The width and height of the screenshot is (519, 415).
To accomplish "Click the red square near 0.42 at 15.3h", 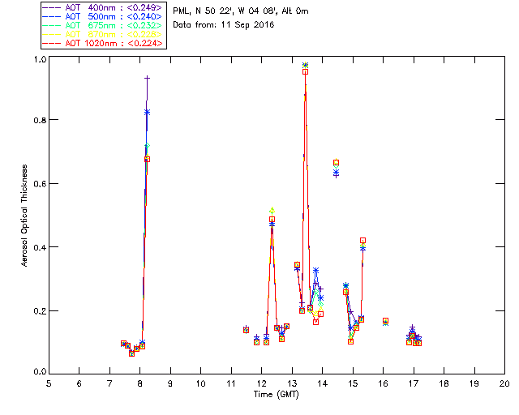I will tap(362, 241).
